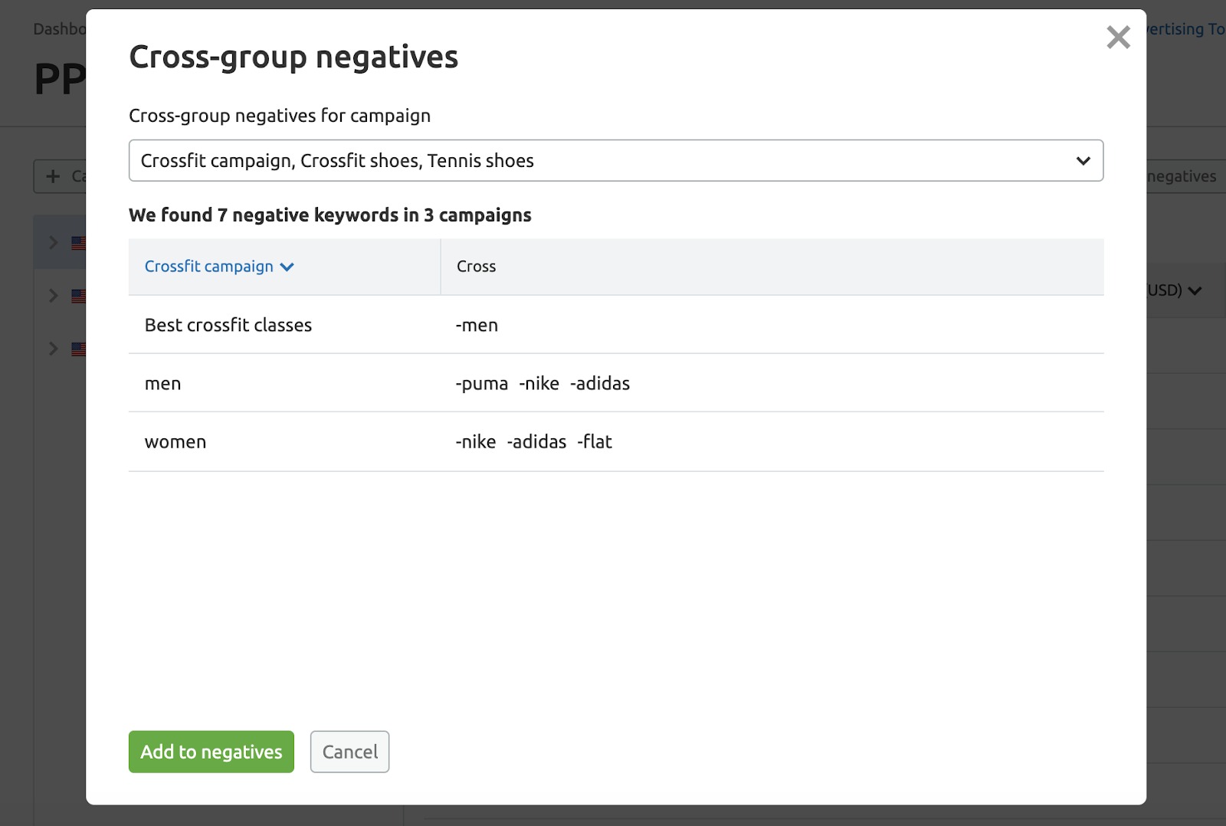Viewport: 1226px width, 826px height.
Task: Open the campaign selector dropdown
Action: click(x=613, y=161)
